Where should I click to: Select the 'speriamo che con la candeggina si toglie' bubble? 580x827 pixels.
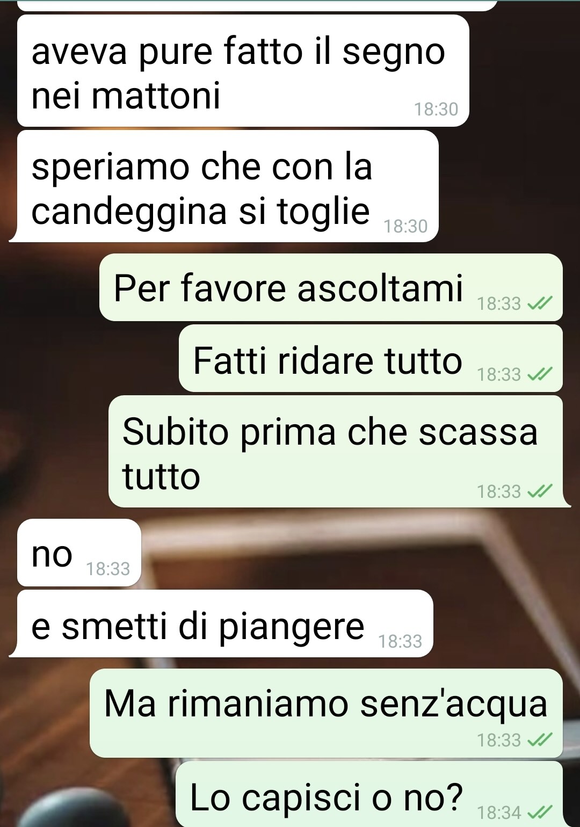[228, 186]
